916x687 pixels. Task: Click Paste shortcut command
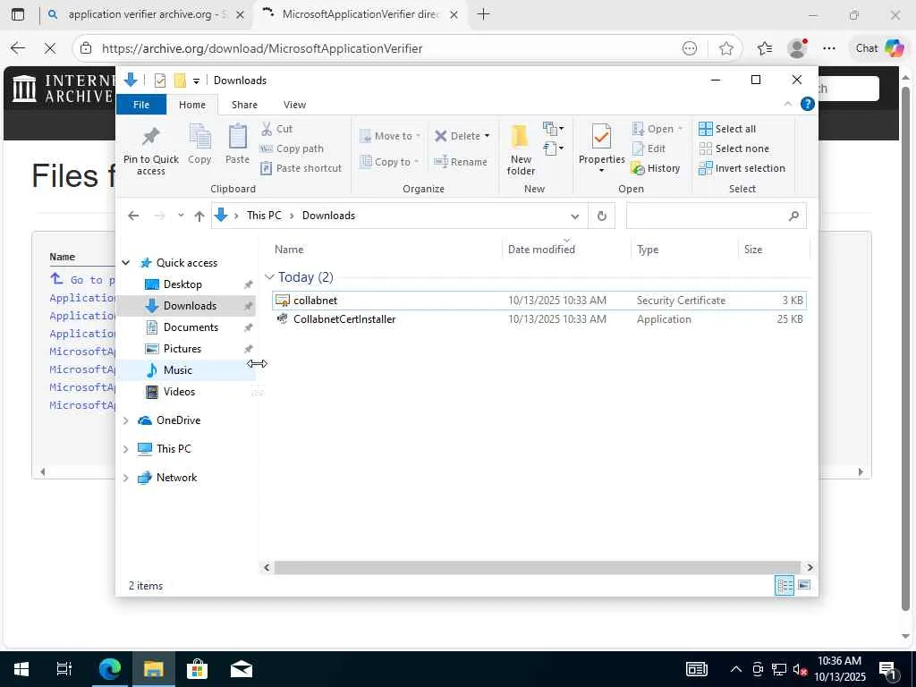(301, 168)
